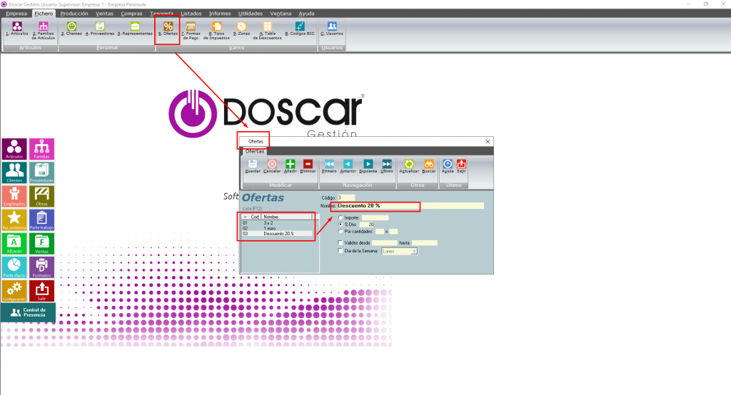Enable the Día de la Semana checkbox

coord(341,251)
